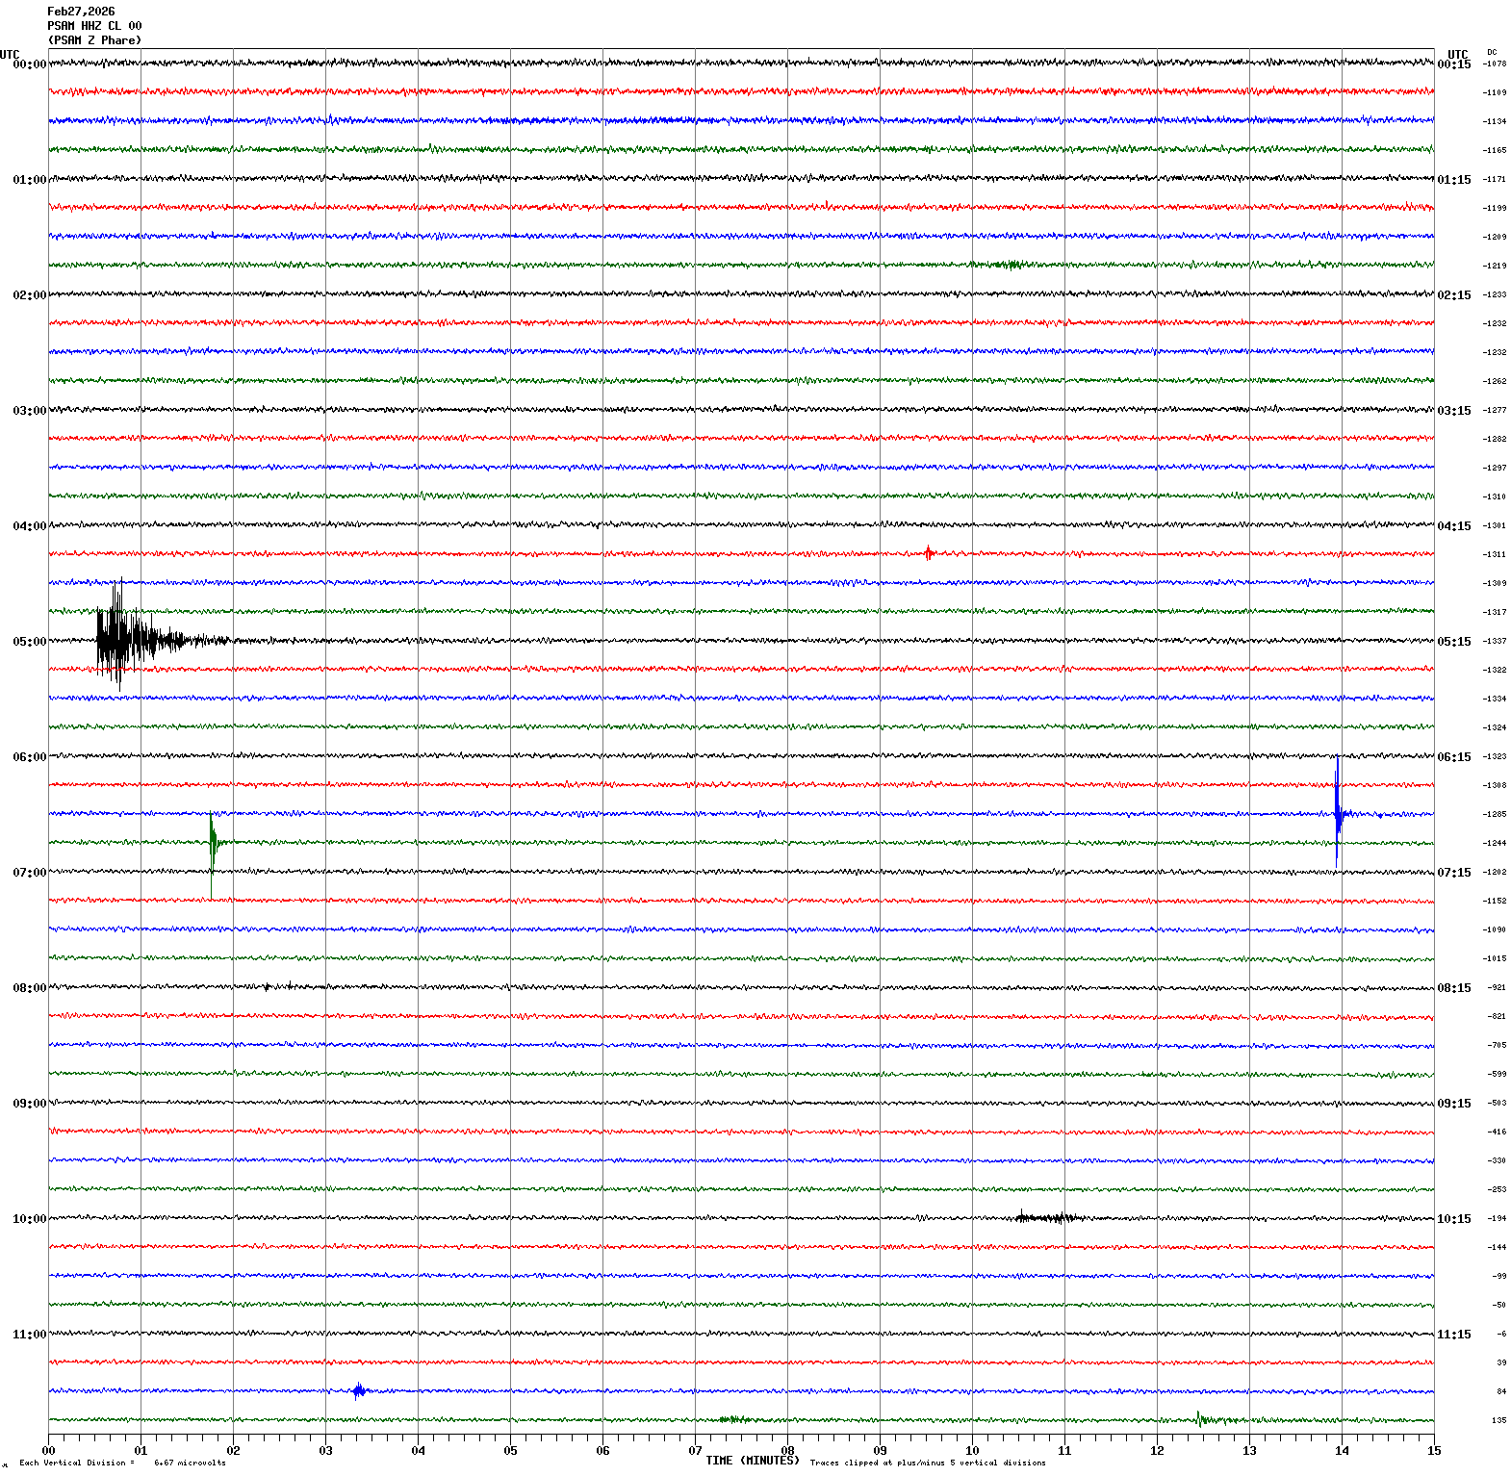Click the 06:15 label on the right axis
The image size is (1511, 1476).
point(1453,757)
